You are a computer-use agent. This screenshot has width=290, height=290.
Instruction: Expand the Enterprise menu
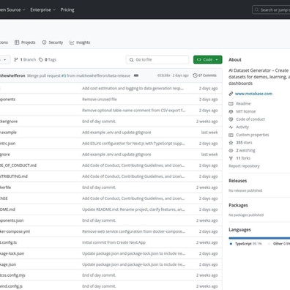43,10
